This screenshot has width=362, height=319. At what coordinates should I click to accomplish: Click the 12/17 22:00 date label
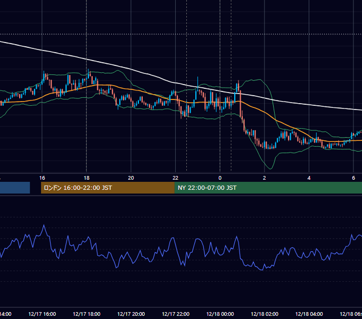176,314
